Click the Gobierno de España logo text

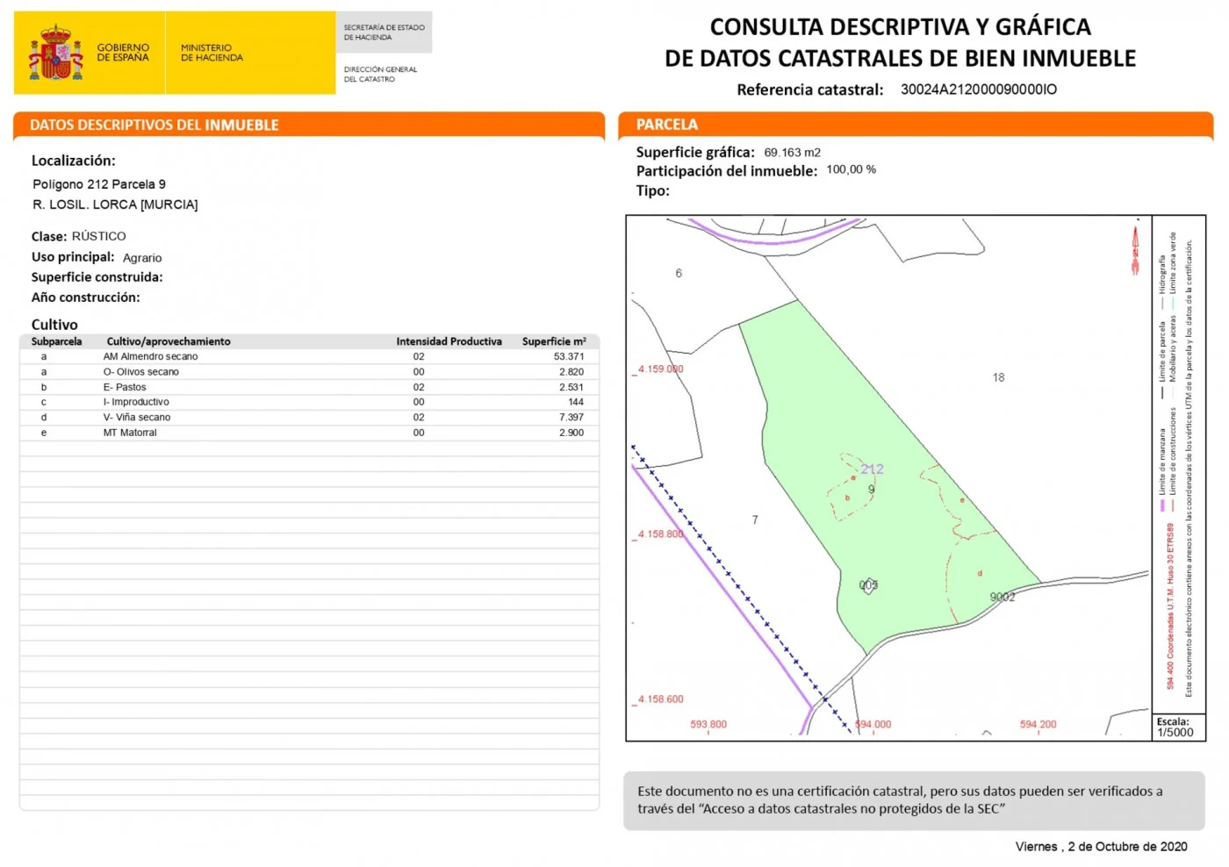pyautogui.click(x=123, y=53)
